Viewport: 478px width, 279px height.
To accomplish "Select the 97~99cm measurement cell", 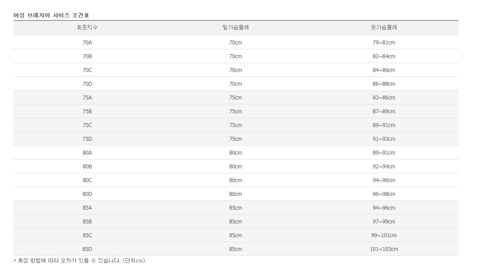I will [384, 222].
